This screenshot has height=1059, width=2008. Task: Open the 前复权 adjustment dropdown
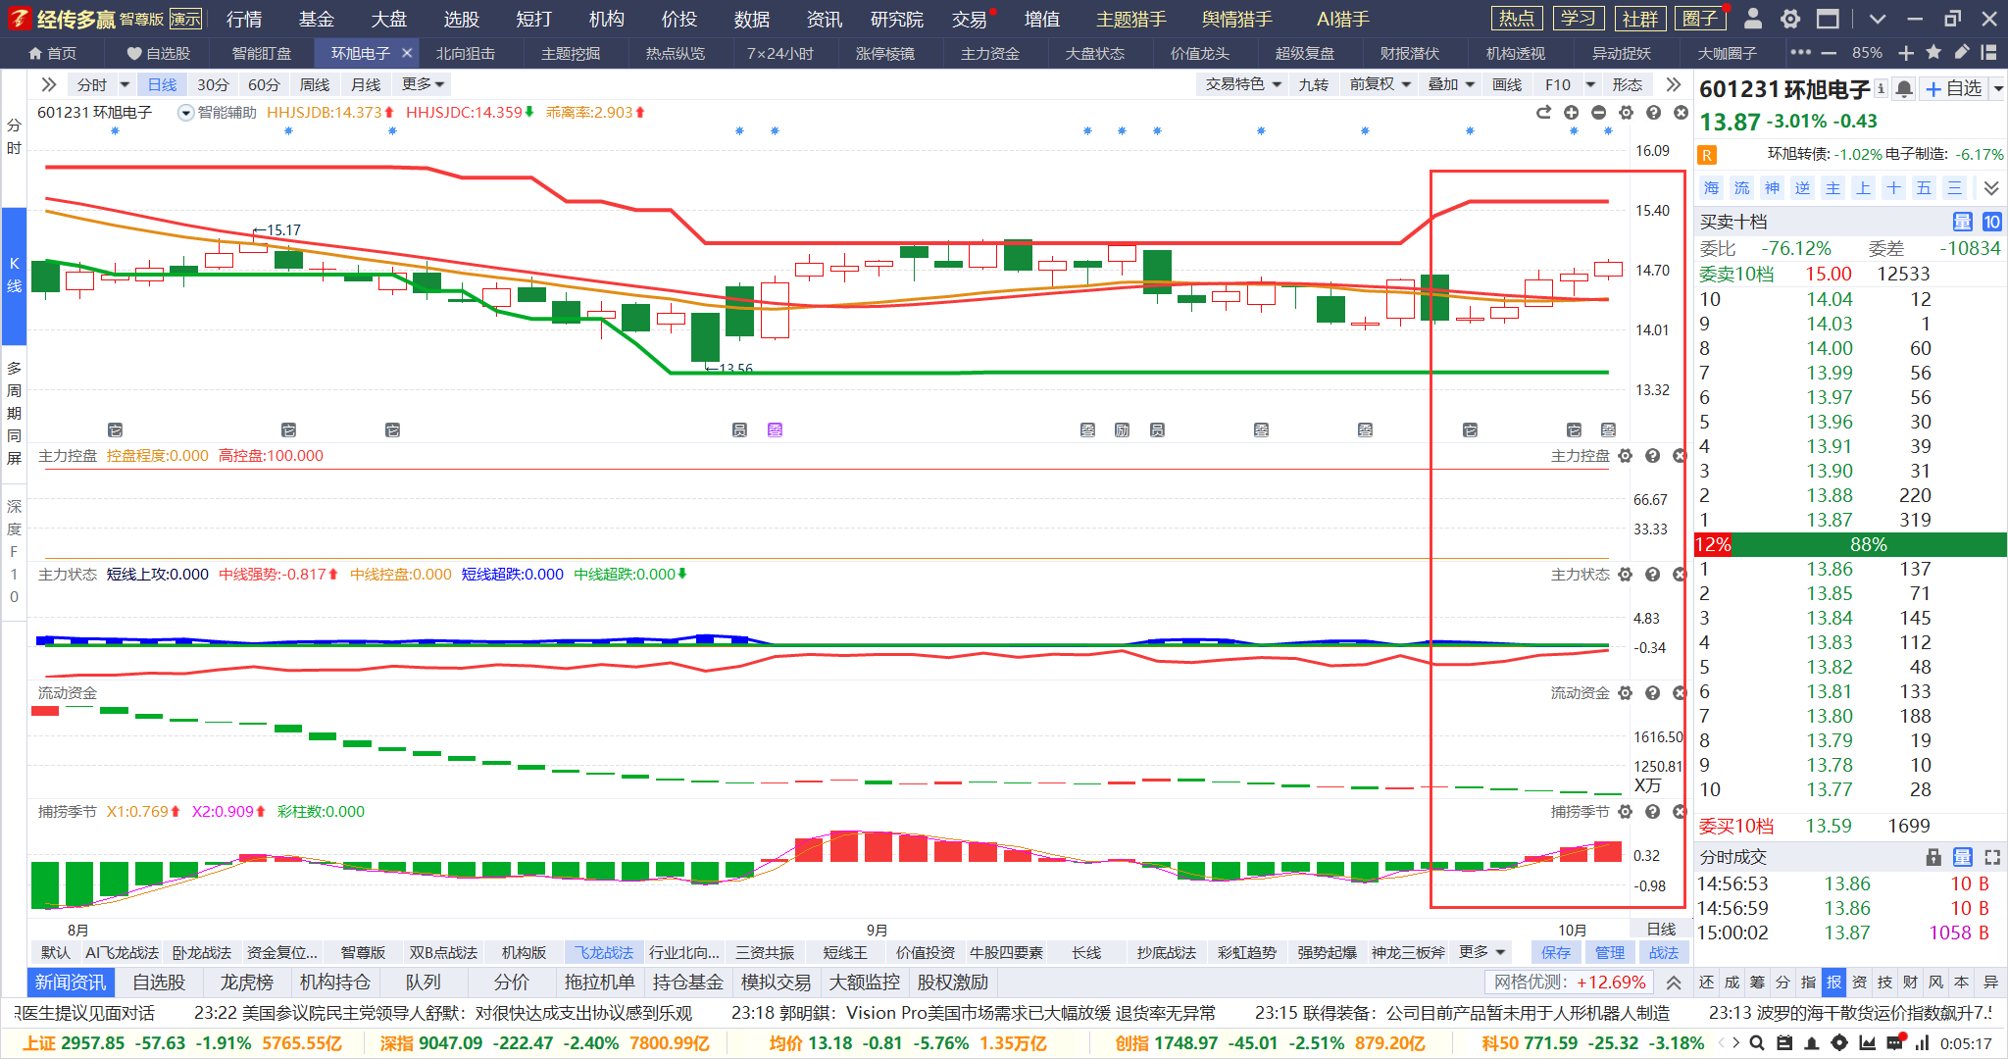(1380, 85)
